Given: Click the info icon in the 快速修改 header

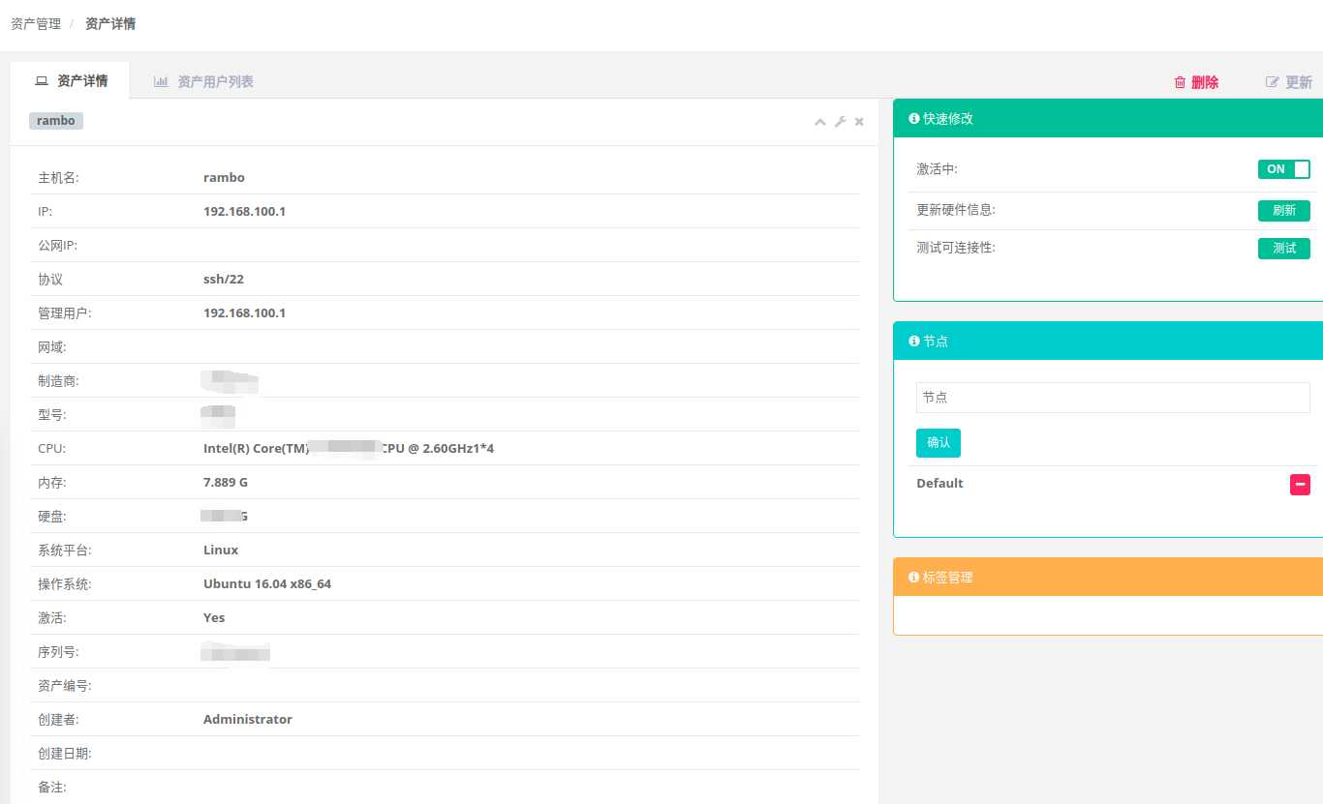Looking at the screenshot, I should coord(913,118).
